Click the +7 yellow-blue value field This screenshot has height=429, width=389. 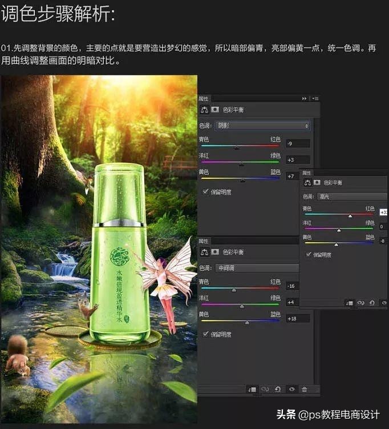293,176
